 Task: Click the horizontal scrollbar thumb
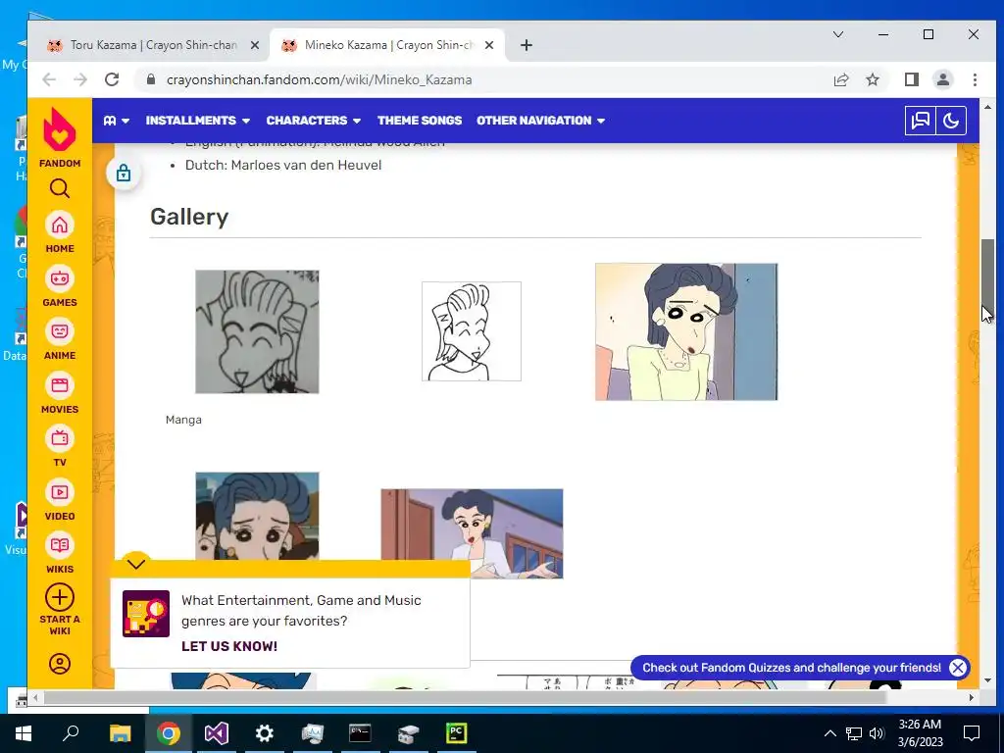click(464, 697)
